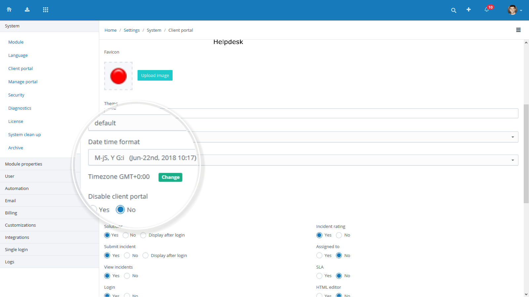Click the vertical page scrollbar thumb
Image resolution: width=529 pixels, height=297 pixels.
click(x=526, y=154)
